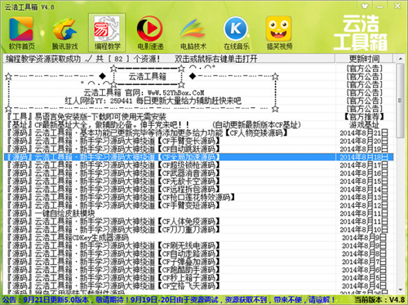The width and height of the screenshot is (408, 305).
Task: Select row CF枪口莲花特效源码
Action: click(x=197, y=197)
